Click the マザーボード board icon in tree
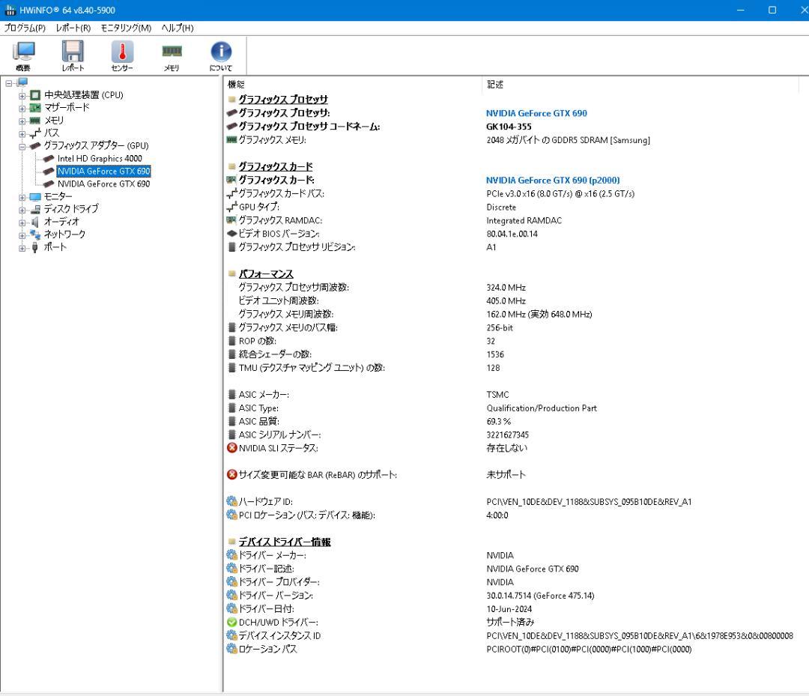 (x=35, y=107)
